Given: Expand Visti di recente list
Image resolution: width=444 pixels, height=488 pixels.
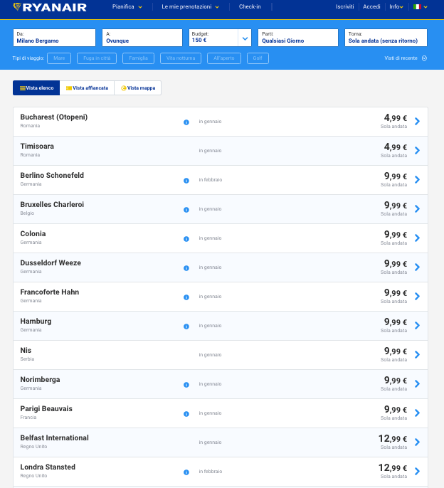Looking at the screenshot, I should pyautogui.click(x=406, y=58).
